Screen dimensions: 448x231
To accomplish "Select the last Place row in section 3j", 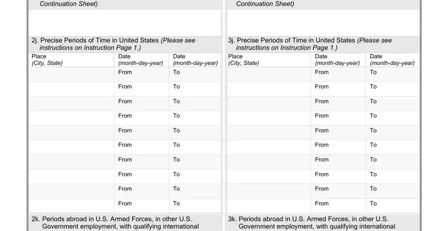I will [x=269, y=206].
